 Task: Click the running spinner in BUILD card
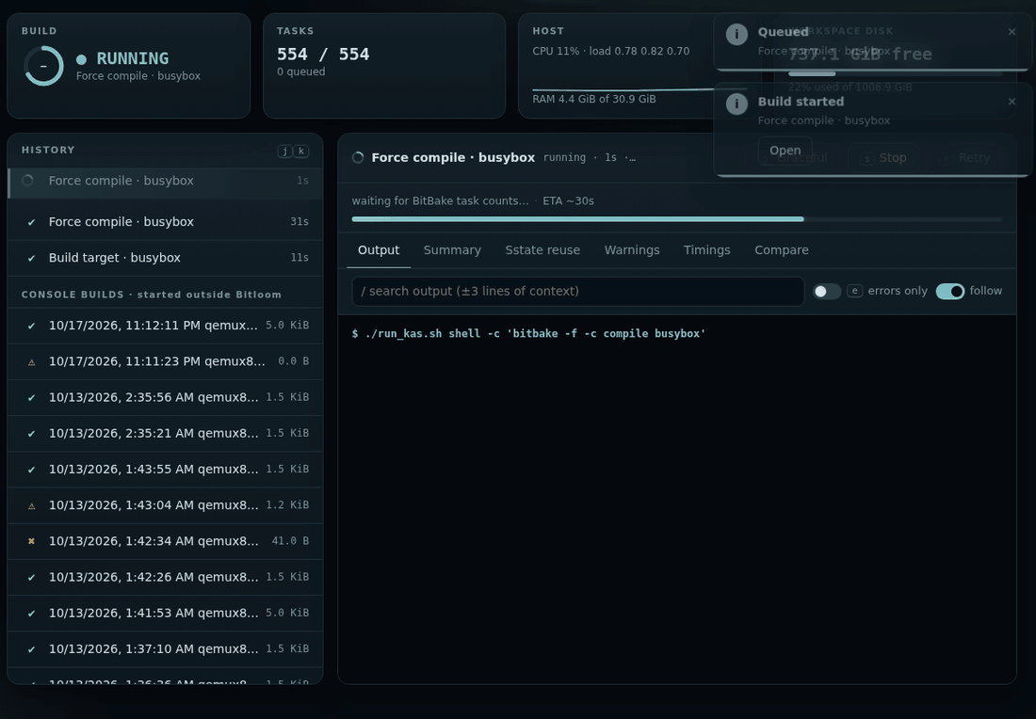click(x=43, y=65)
